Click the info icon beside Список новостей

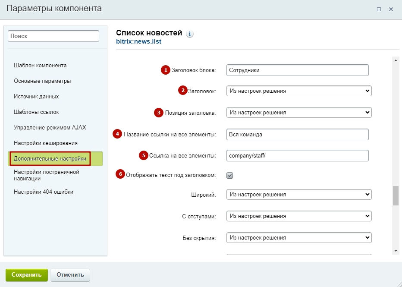[189, 34]
